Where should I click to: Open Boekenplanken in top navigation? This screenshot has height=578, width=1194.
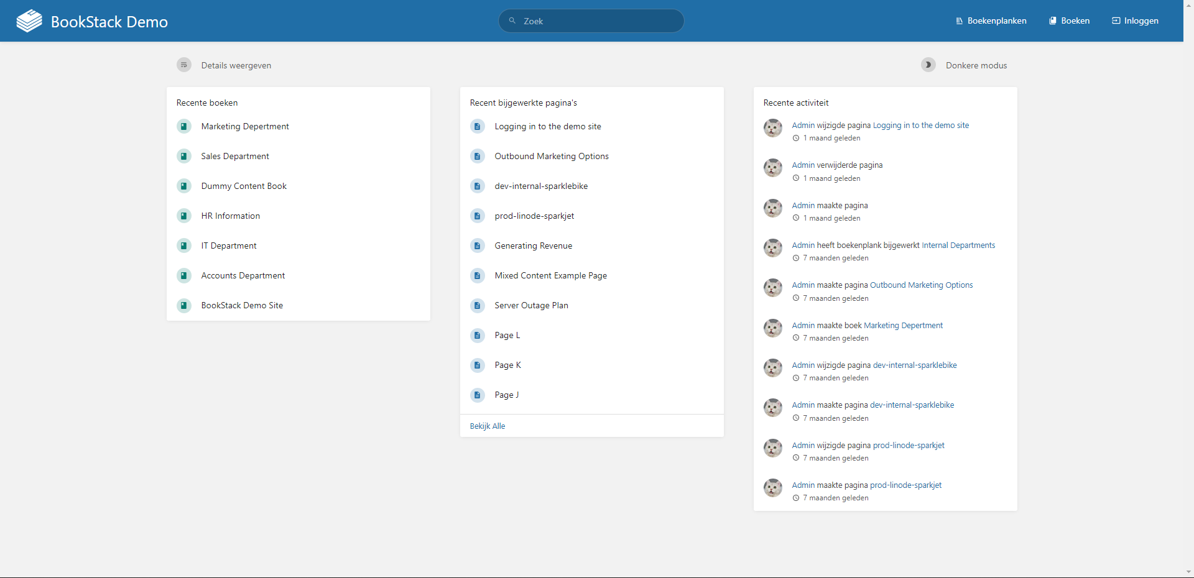pos(991,21)
